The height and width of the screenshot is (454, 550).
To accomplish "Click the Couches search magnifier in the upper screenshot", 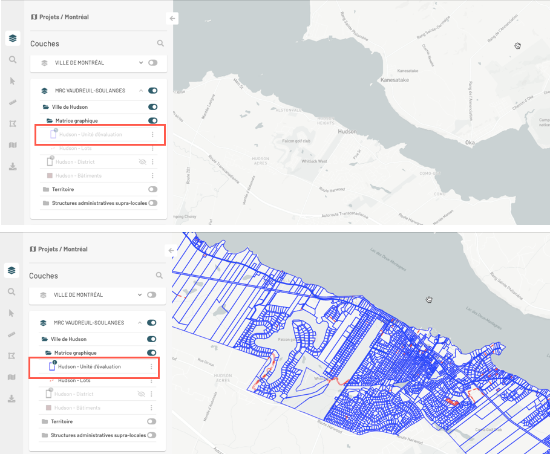I will click(x=160, y=44).
